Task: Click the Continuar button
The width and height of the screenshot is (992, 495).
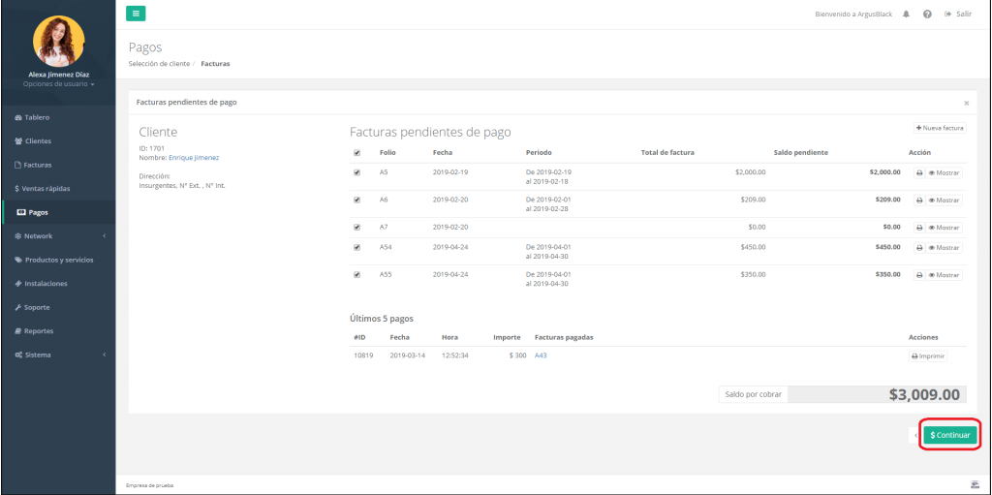Action: pyautogui.click(x=950, y=436)
